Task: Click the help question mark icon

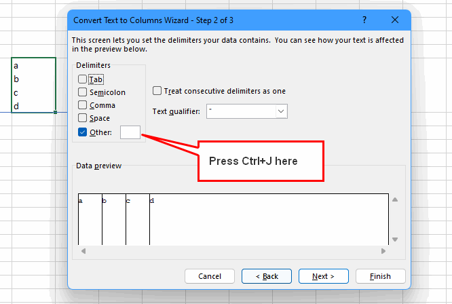Action: pyautogui.click(x=364, y=20)
